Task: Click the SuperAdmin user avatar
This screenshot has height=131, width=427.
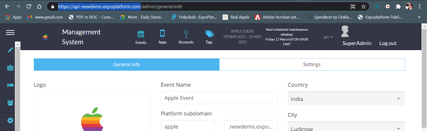Action: tap(345, 31)
